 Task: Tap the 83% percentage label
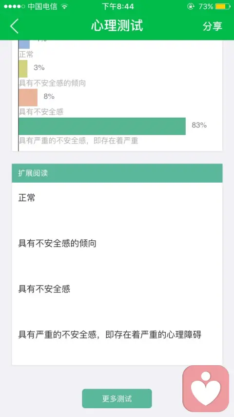tap(199, 125)
